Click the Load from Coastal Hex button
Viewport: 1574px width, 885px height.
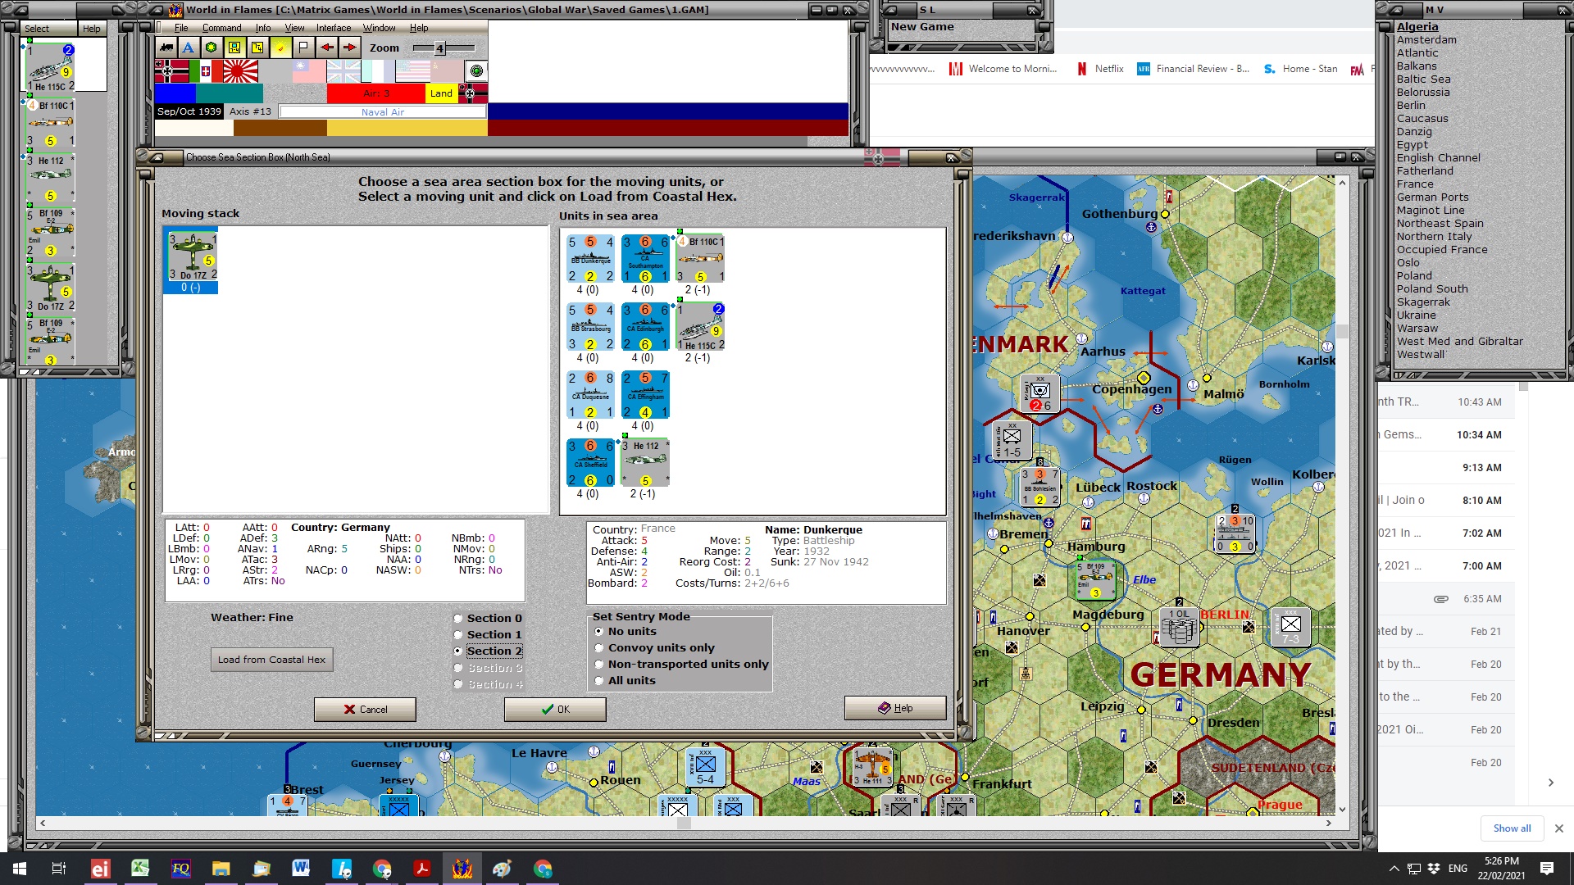[271, 659]
